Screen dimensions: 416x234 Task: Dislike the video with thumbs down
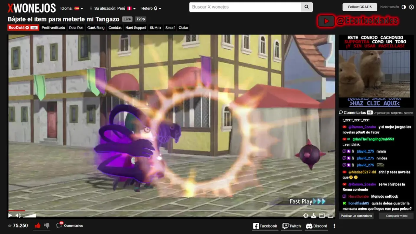tap(46, 225)
